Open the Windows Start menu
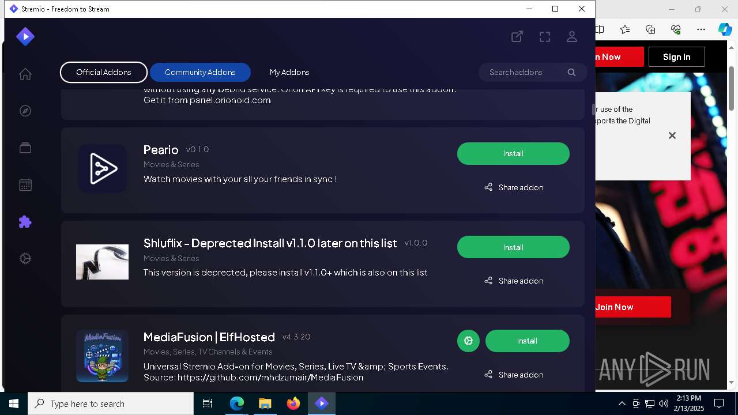The height and width of the screenshot is (415, 738). [x=14, y=403]
